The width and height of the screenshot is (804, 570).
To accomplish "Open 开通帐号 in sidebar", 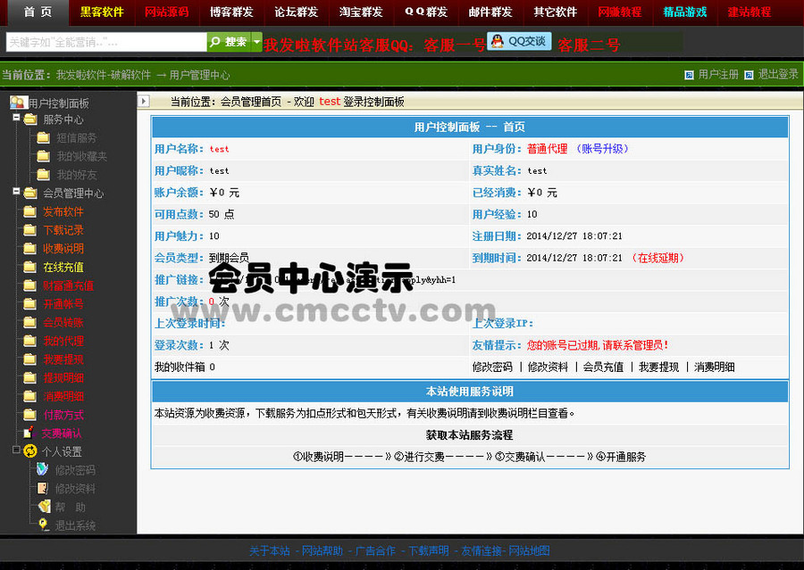I will 63,303.
